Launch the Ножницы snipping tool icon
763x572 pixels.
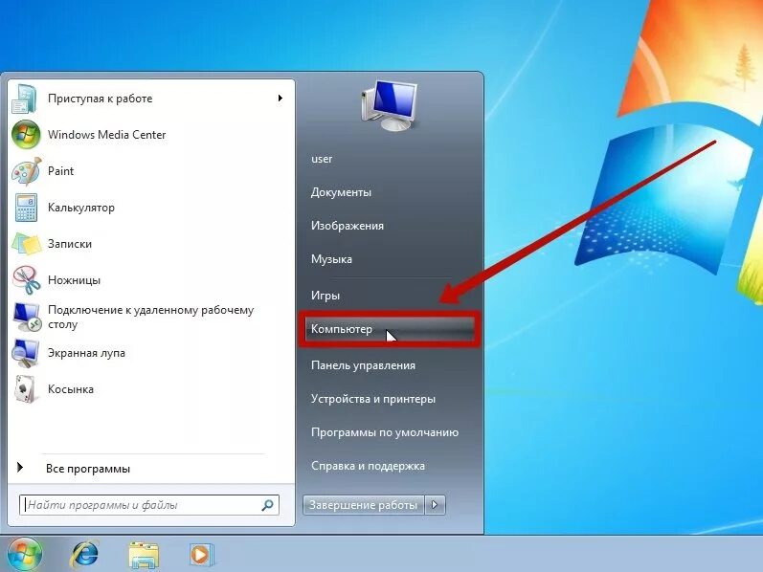pyautogui.click(x=26, y=280)
